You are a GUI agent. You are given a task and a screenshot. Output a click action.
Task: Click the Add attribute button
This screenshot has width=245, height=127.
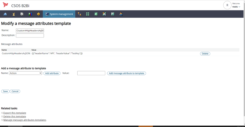pyautogui.click(x=52, y=73)
